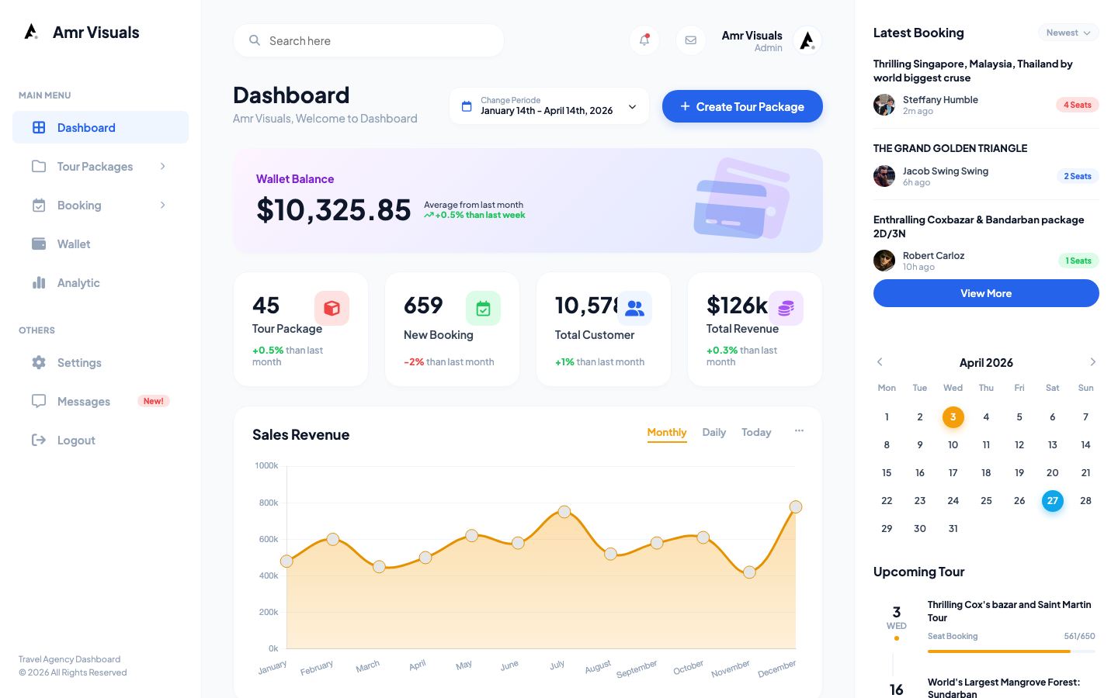Switch chart to Monthly tab
Screen dimensions: 1118x698
[667, 433]
